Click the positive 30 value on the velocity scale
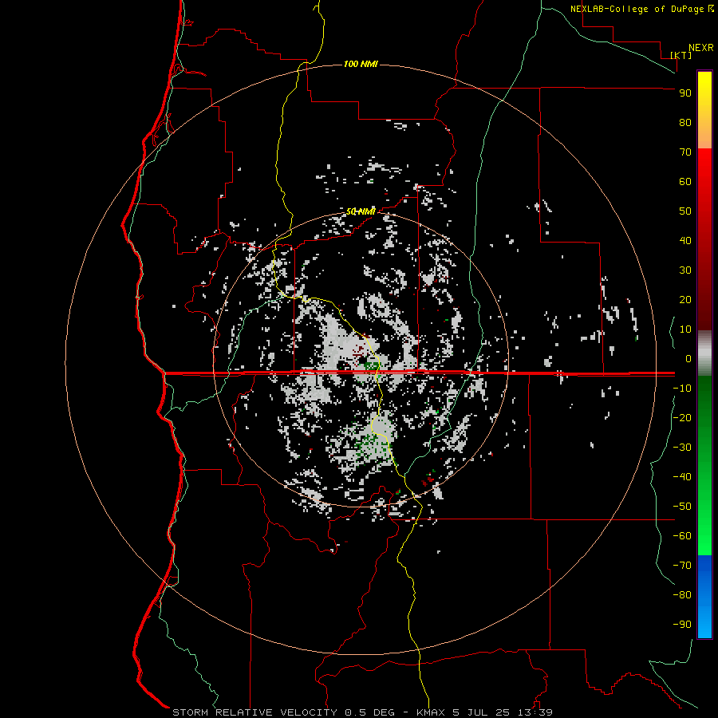 click(x=685, y=270)
